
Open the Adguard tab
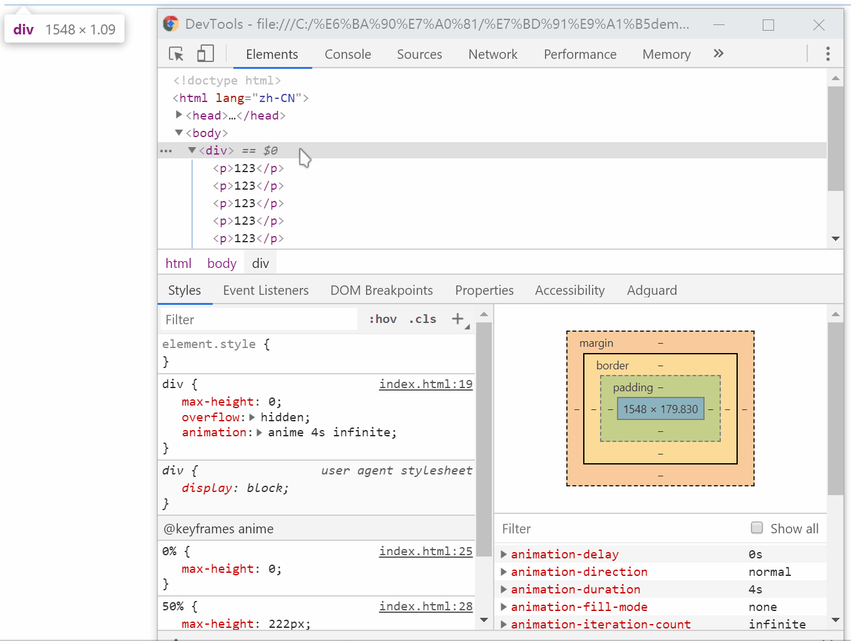click(652, 290)
